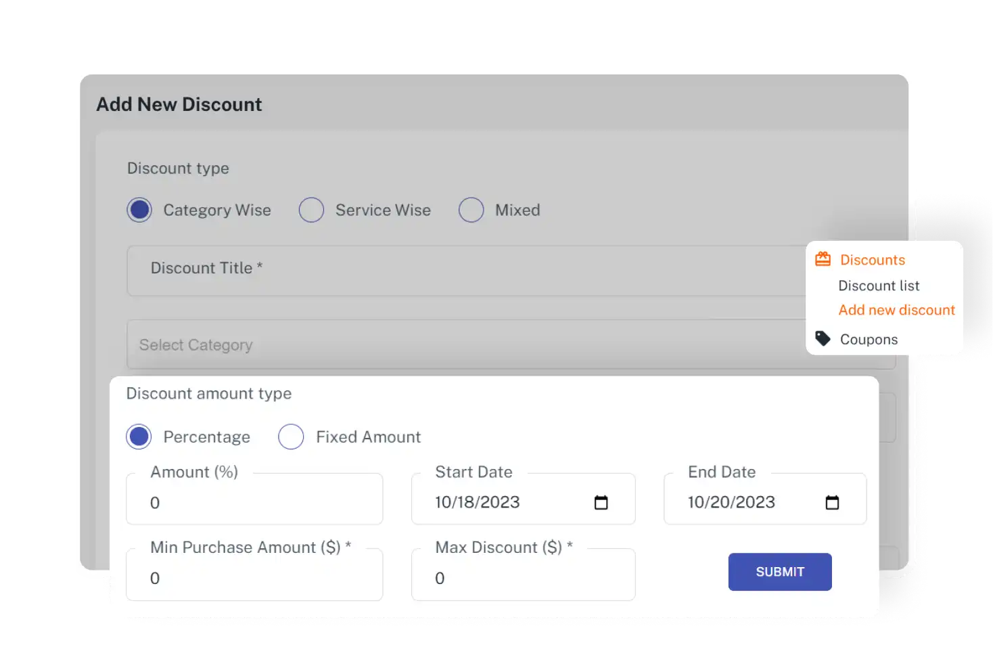Open the Discounts menu section
Image resolution: width=993 pixels, height=672 pixels.
(x=873, y=260)
